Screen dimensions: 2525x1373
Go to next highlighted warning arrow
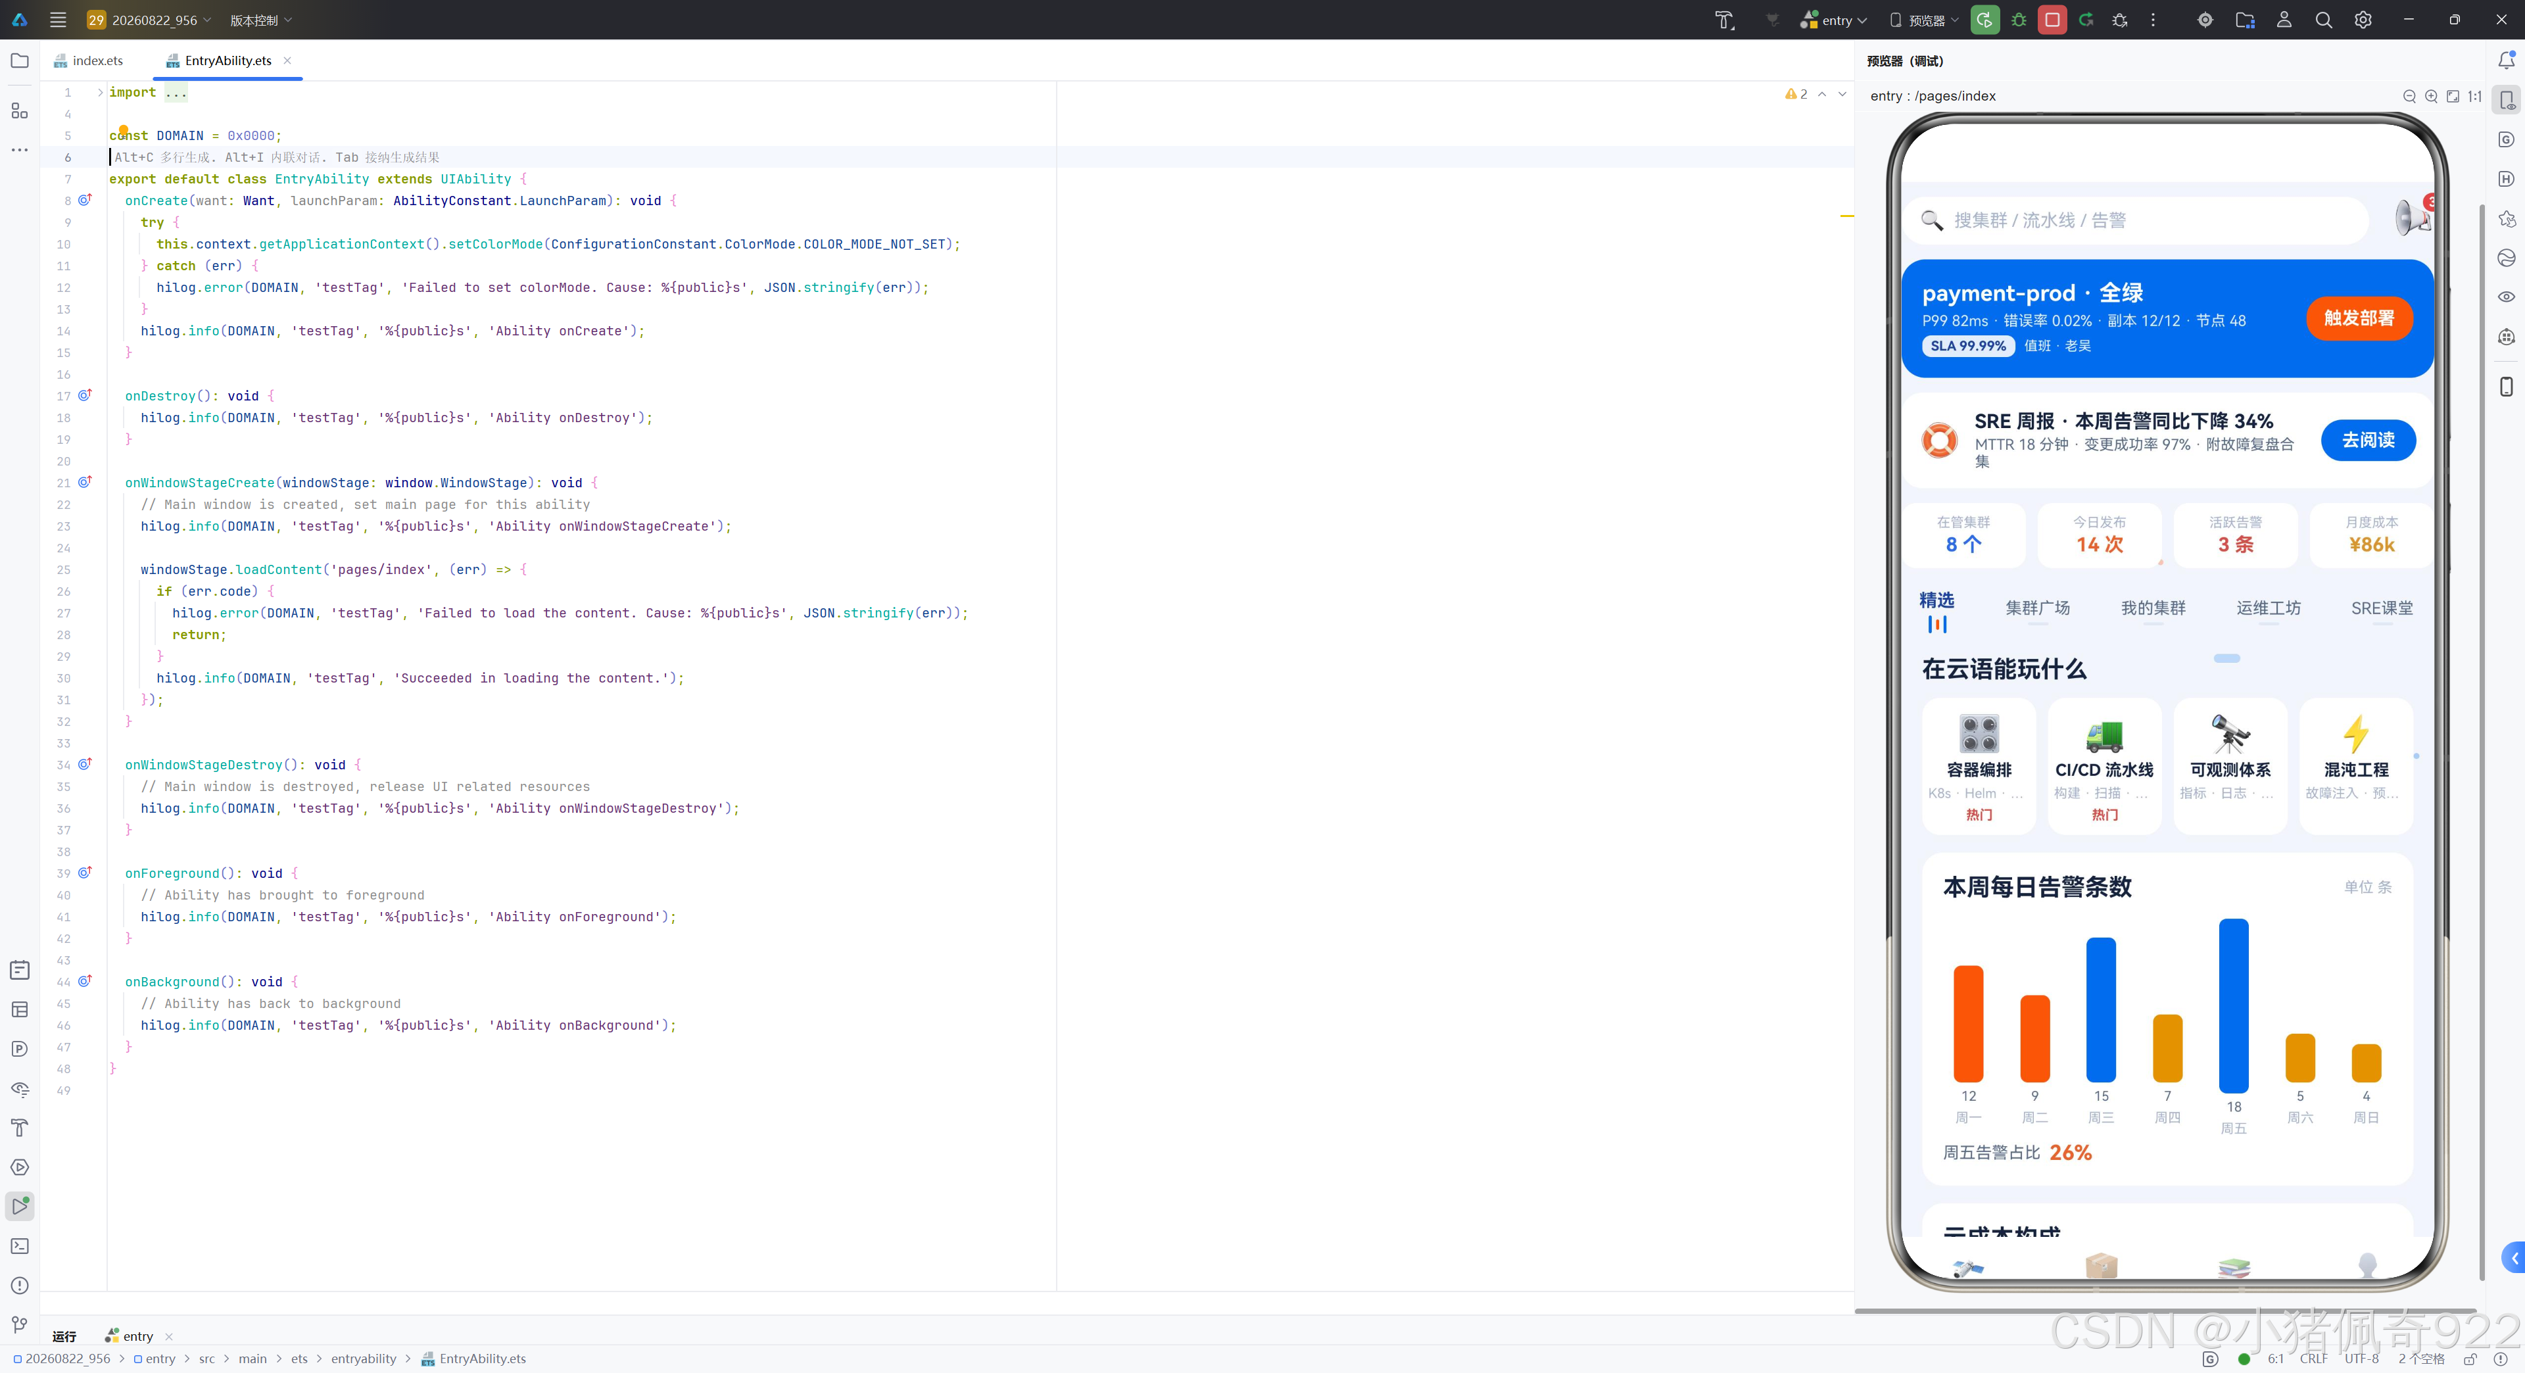pos(1842,94)
